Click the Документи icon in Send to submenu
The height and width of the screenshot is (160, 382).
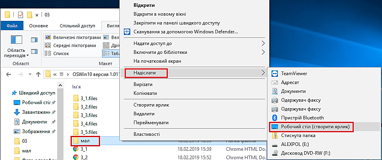click(x=275, y=91)
